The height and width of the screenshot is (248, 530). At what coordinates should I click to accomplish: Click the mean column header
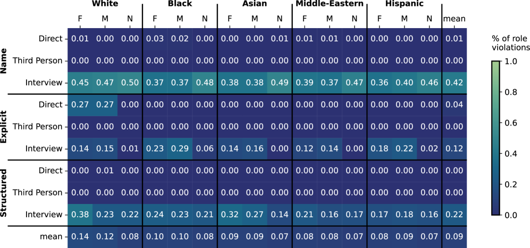pyautogui.click(x=455, y=19)
